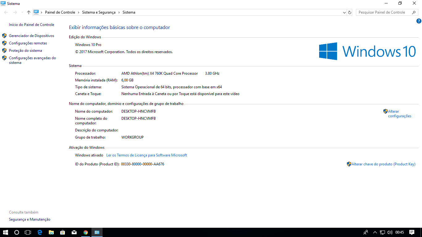Select Sistema breadcrumb in address bar

click(129, 12)
